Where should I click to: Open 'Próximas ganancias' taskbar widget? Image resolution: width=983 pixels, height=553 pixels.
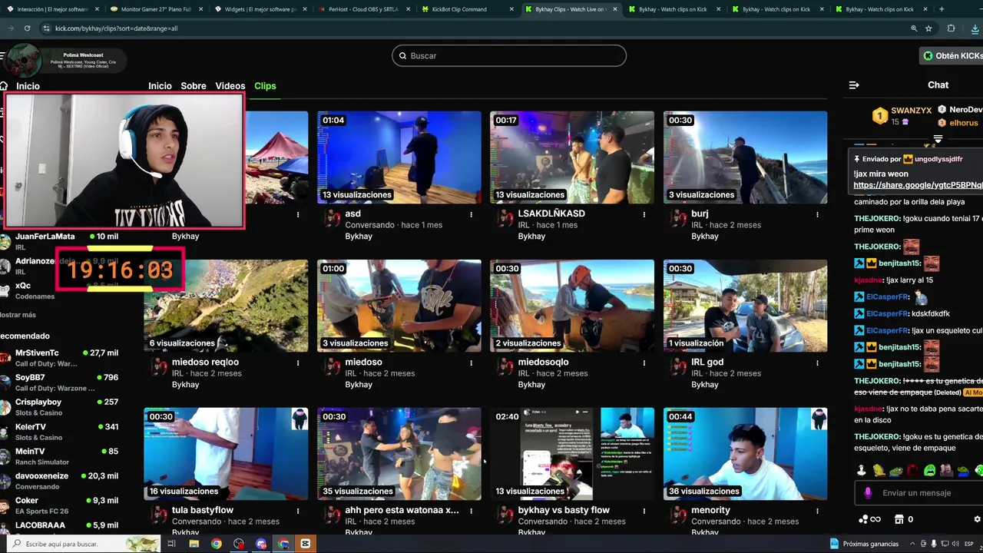864,544
